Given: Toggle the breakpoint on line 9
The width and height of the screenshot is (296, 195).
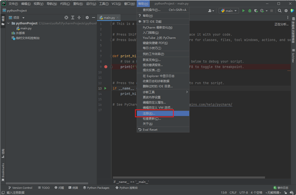Looking at the screenshot, I should tap(106, 67).
